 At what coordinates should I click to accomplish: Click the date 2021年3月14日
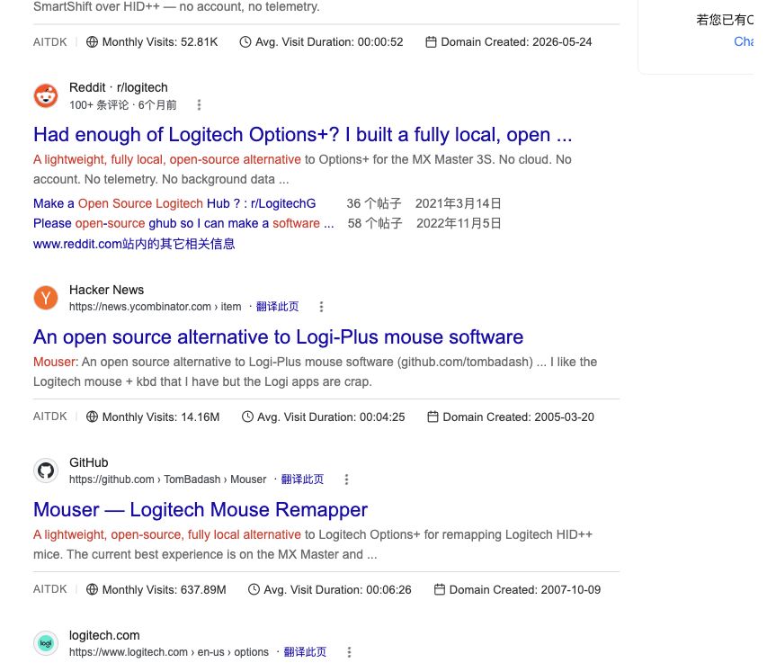tap(459, 203)
